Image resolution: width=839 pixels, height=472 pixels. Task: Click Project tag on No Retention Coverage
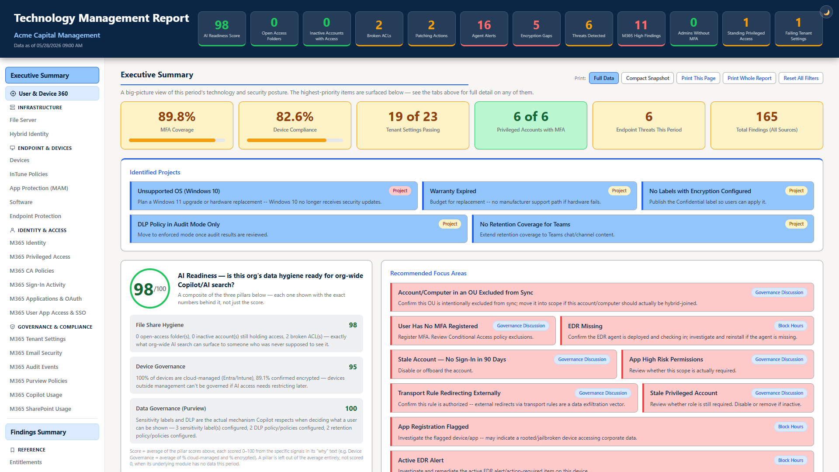(796, 224)
